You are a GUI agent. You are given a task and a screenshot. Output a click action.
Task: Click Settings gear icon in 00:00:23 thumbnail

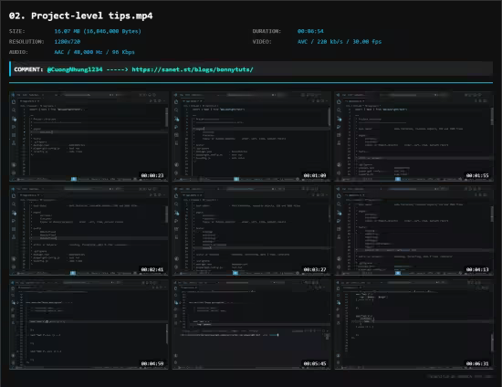[x=14, y=173]
